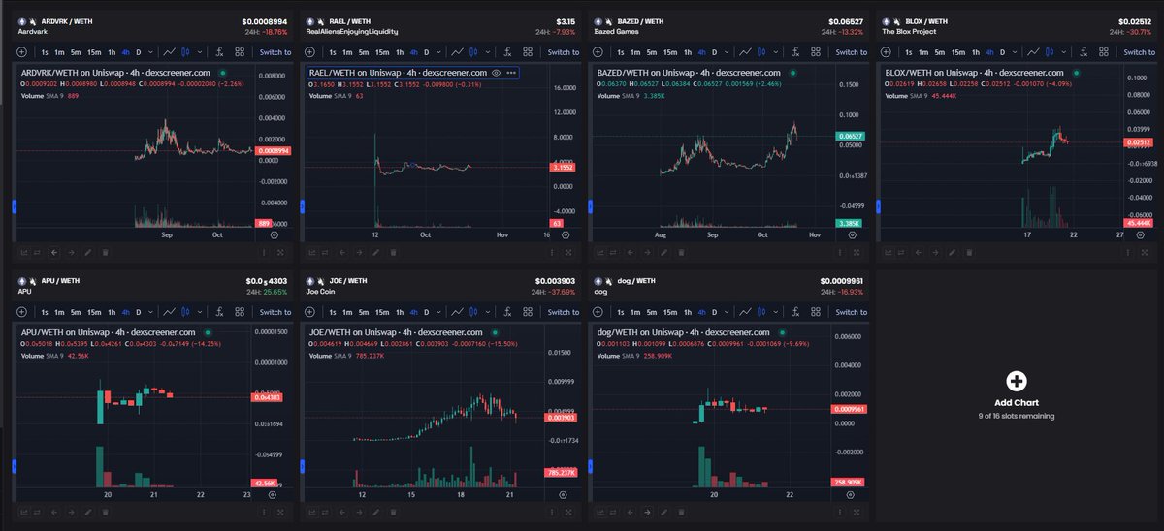Set BLOX chart to D timeframe
The height and width of the screenshot is (531, 1164).
point(1004,52)
